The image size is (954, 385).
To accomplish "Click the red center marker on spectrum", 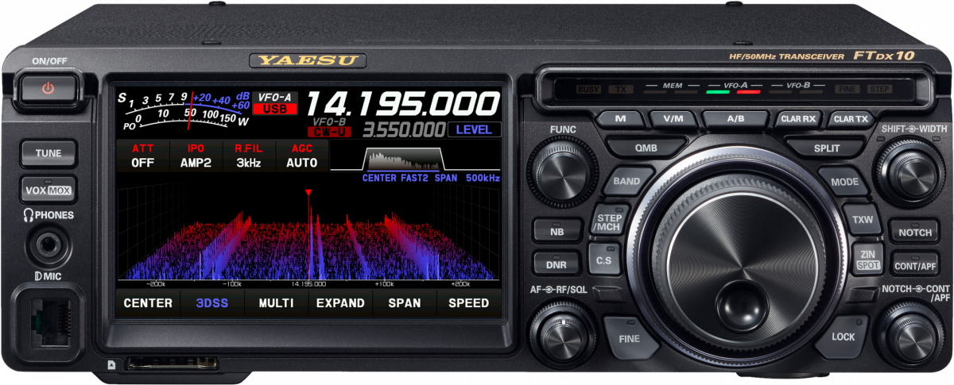I will point(308,194).
